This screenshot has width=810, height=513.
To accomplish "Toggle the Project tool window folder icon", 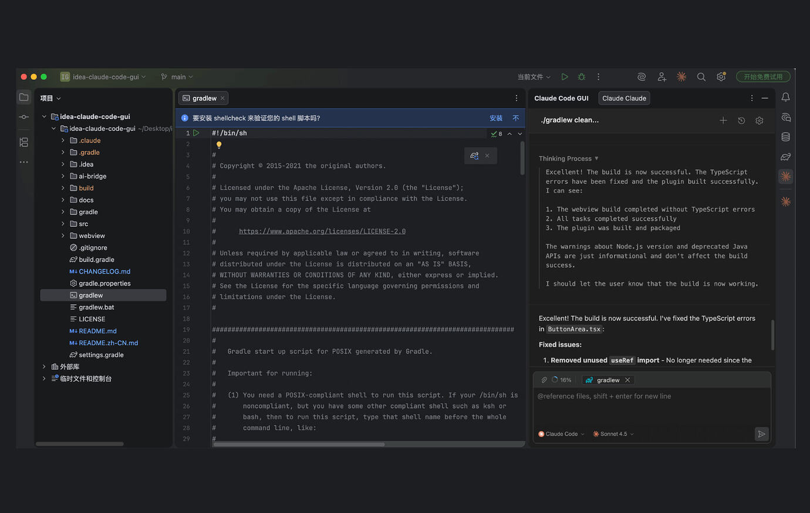I will click(24, 97).
